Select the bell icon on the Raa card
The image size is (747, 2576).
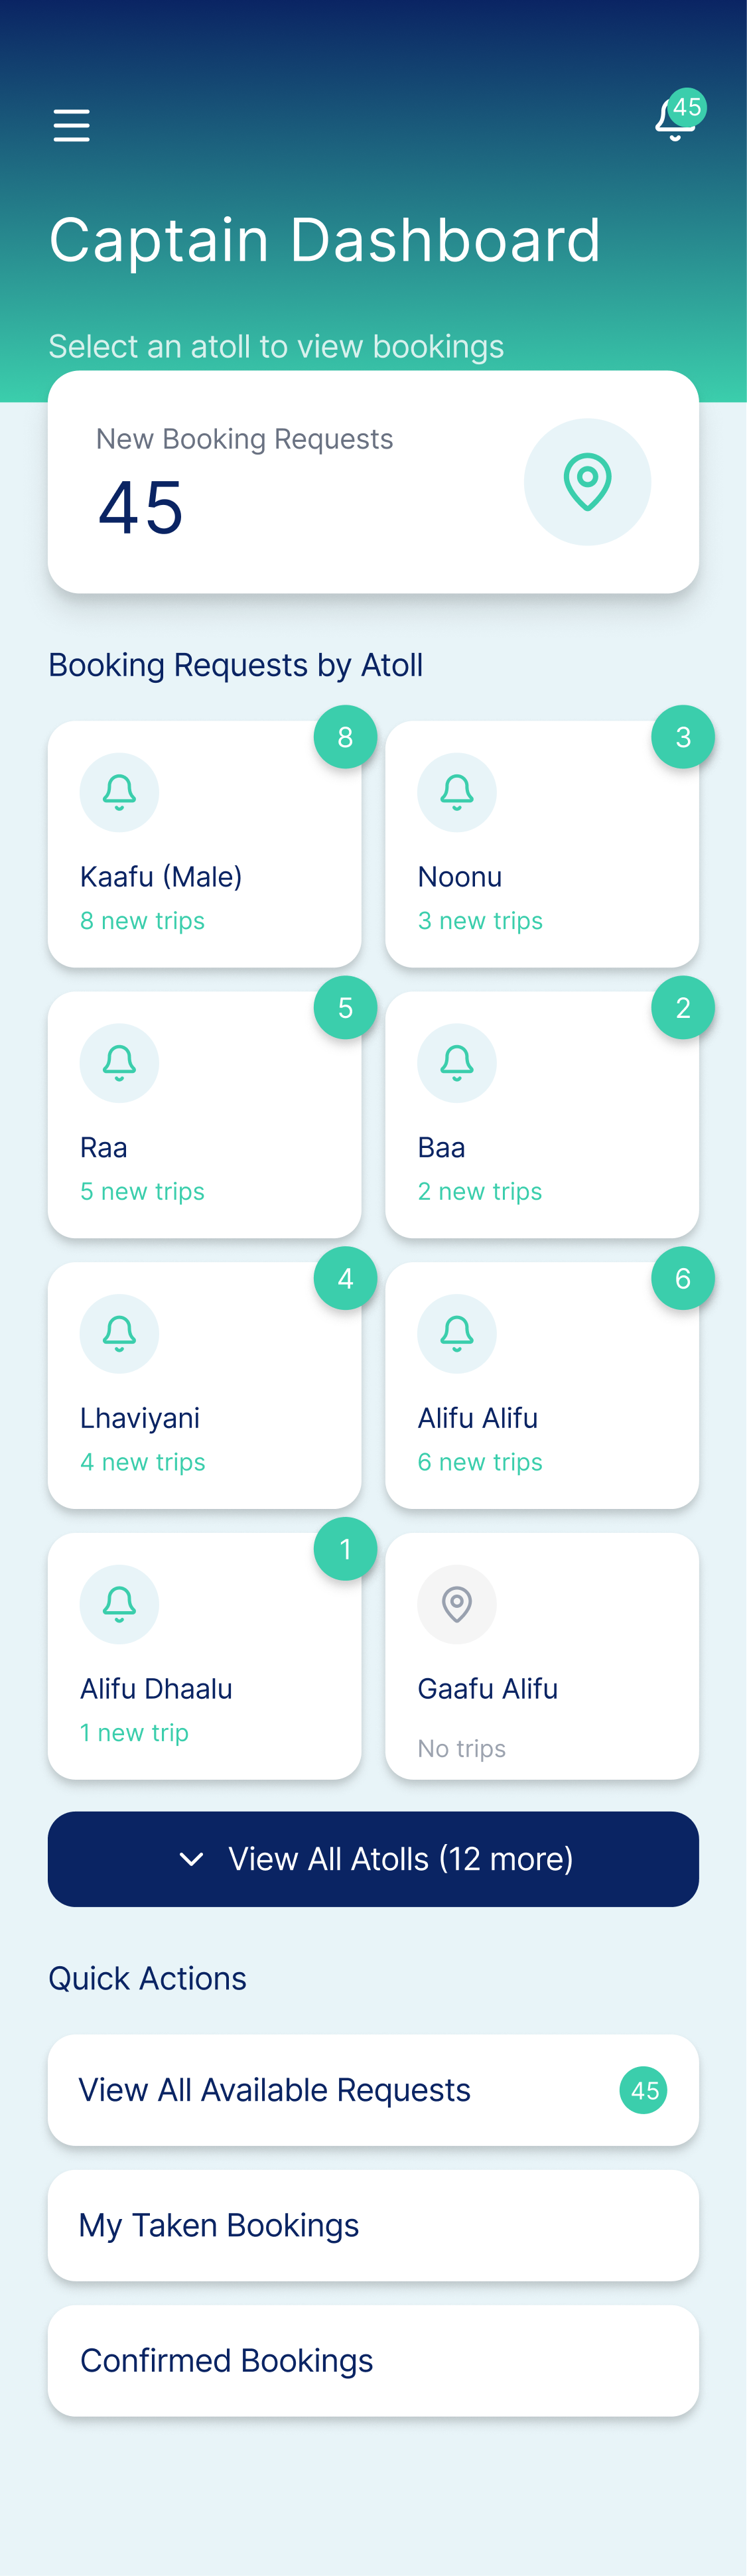tap(119, 1063)
